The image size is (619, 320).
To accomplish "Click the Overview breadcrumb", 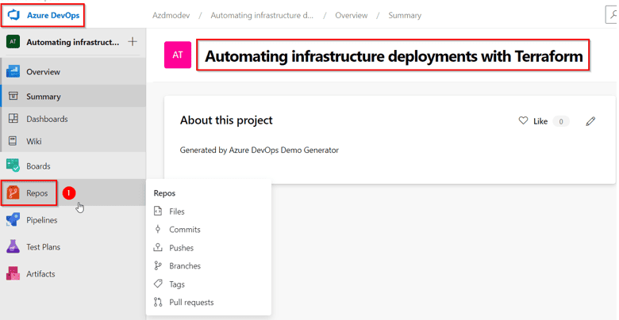I will (352, 15).
